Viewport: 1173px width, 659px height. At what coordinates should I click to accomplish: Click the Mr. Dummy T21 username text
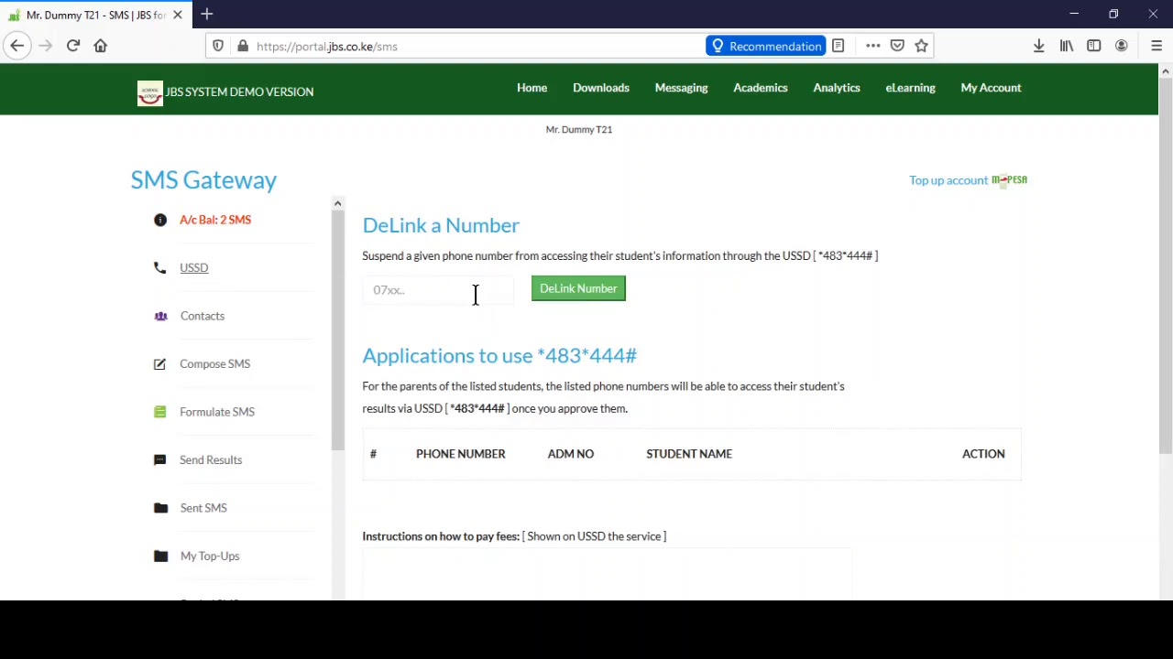[579, 130]
